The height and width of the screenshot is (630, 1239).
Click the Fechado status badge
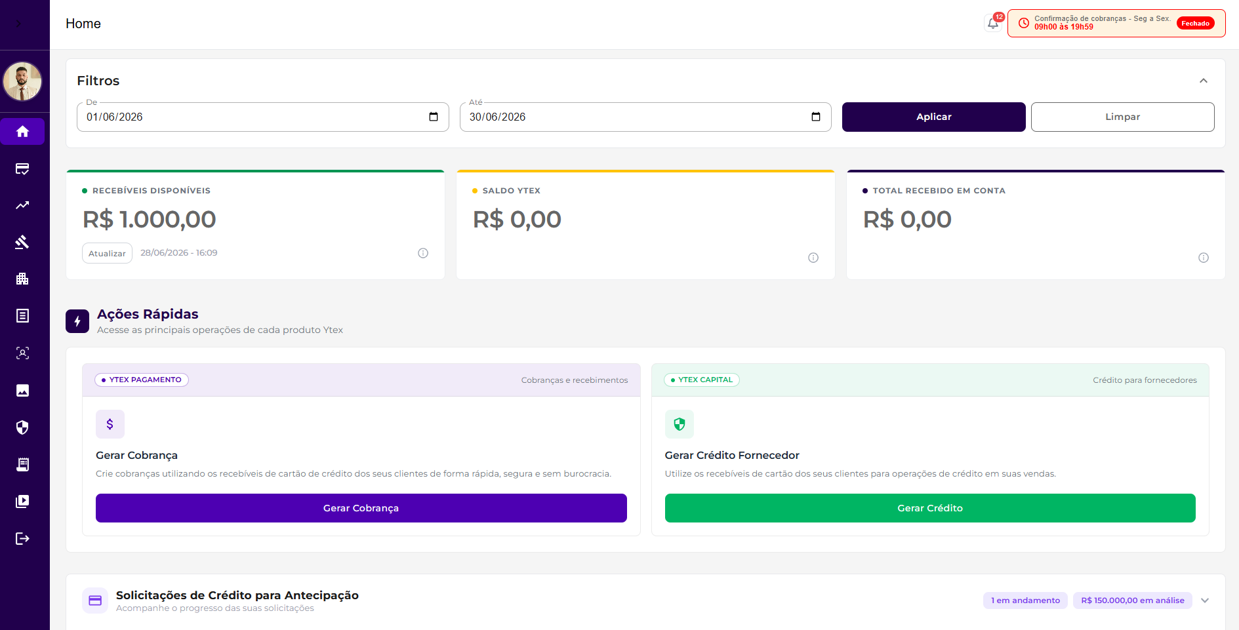tap(1195, 24)
